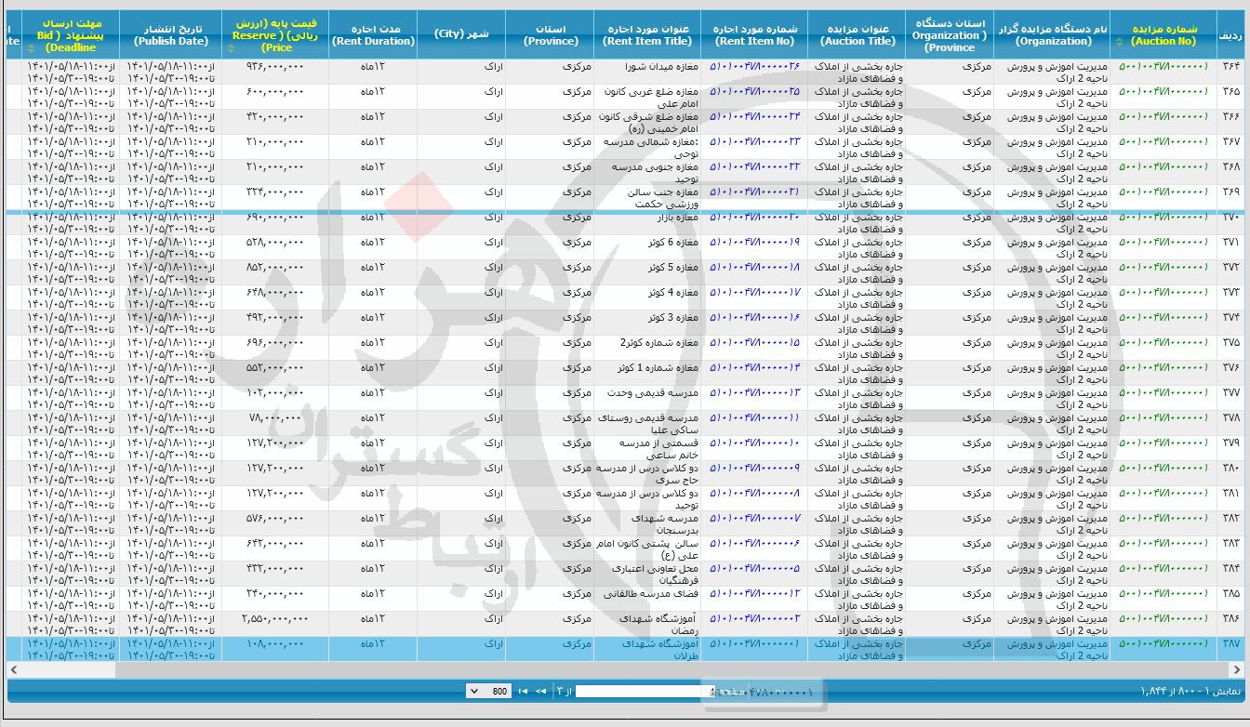Open Rent Item No link in row ۳۶۴
Screen dimensions: 1250x727
pyautogui.click(x=754, y=66)
